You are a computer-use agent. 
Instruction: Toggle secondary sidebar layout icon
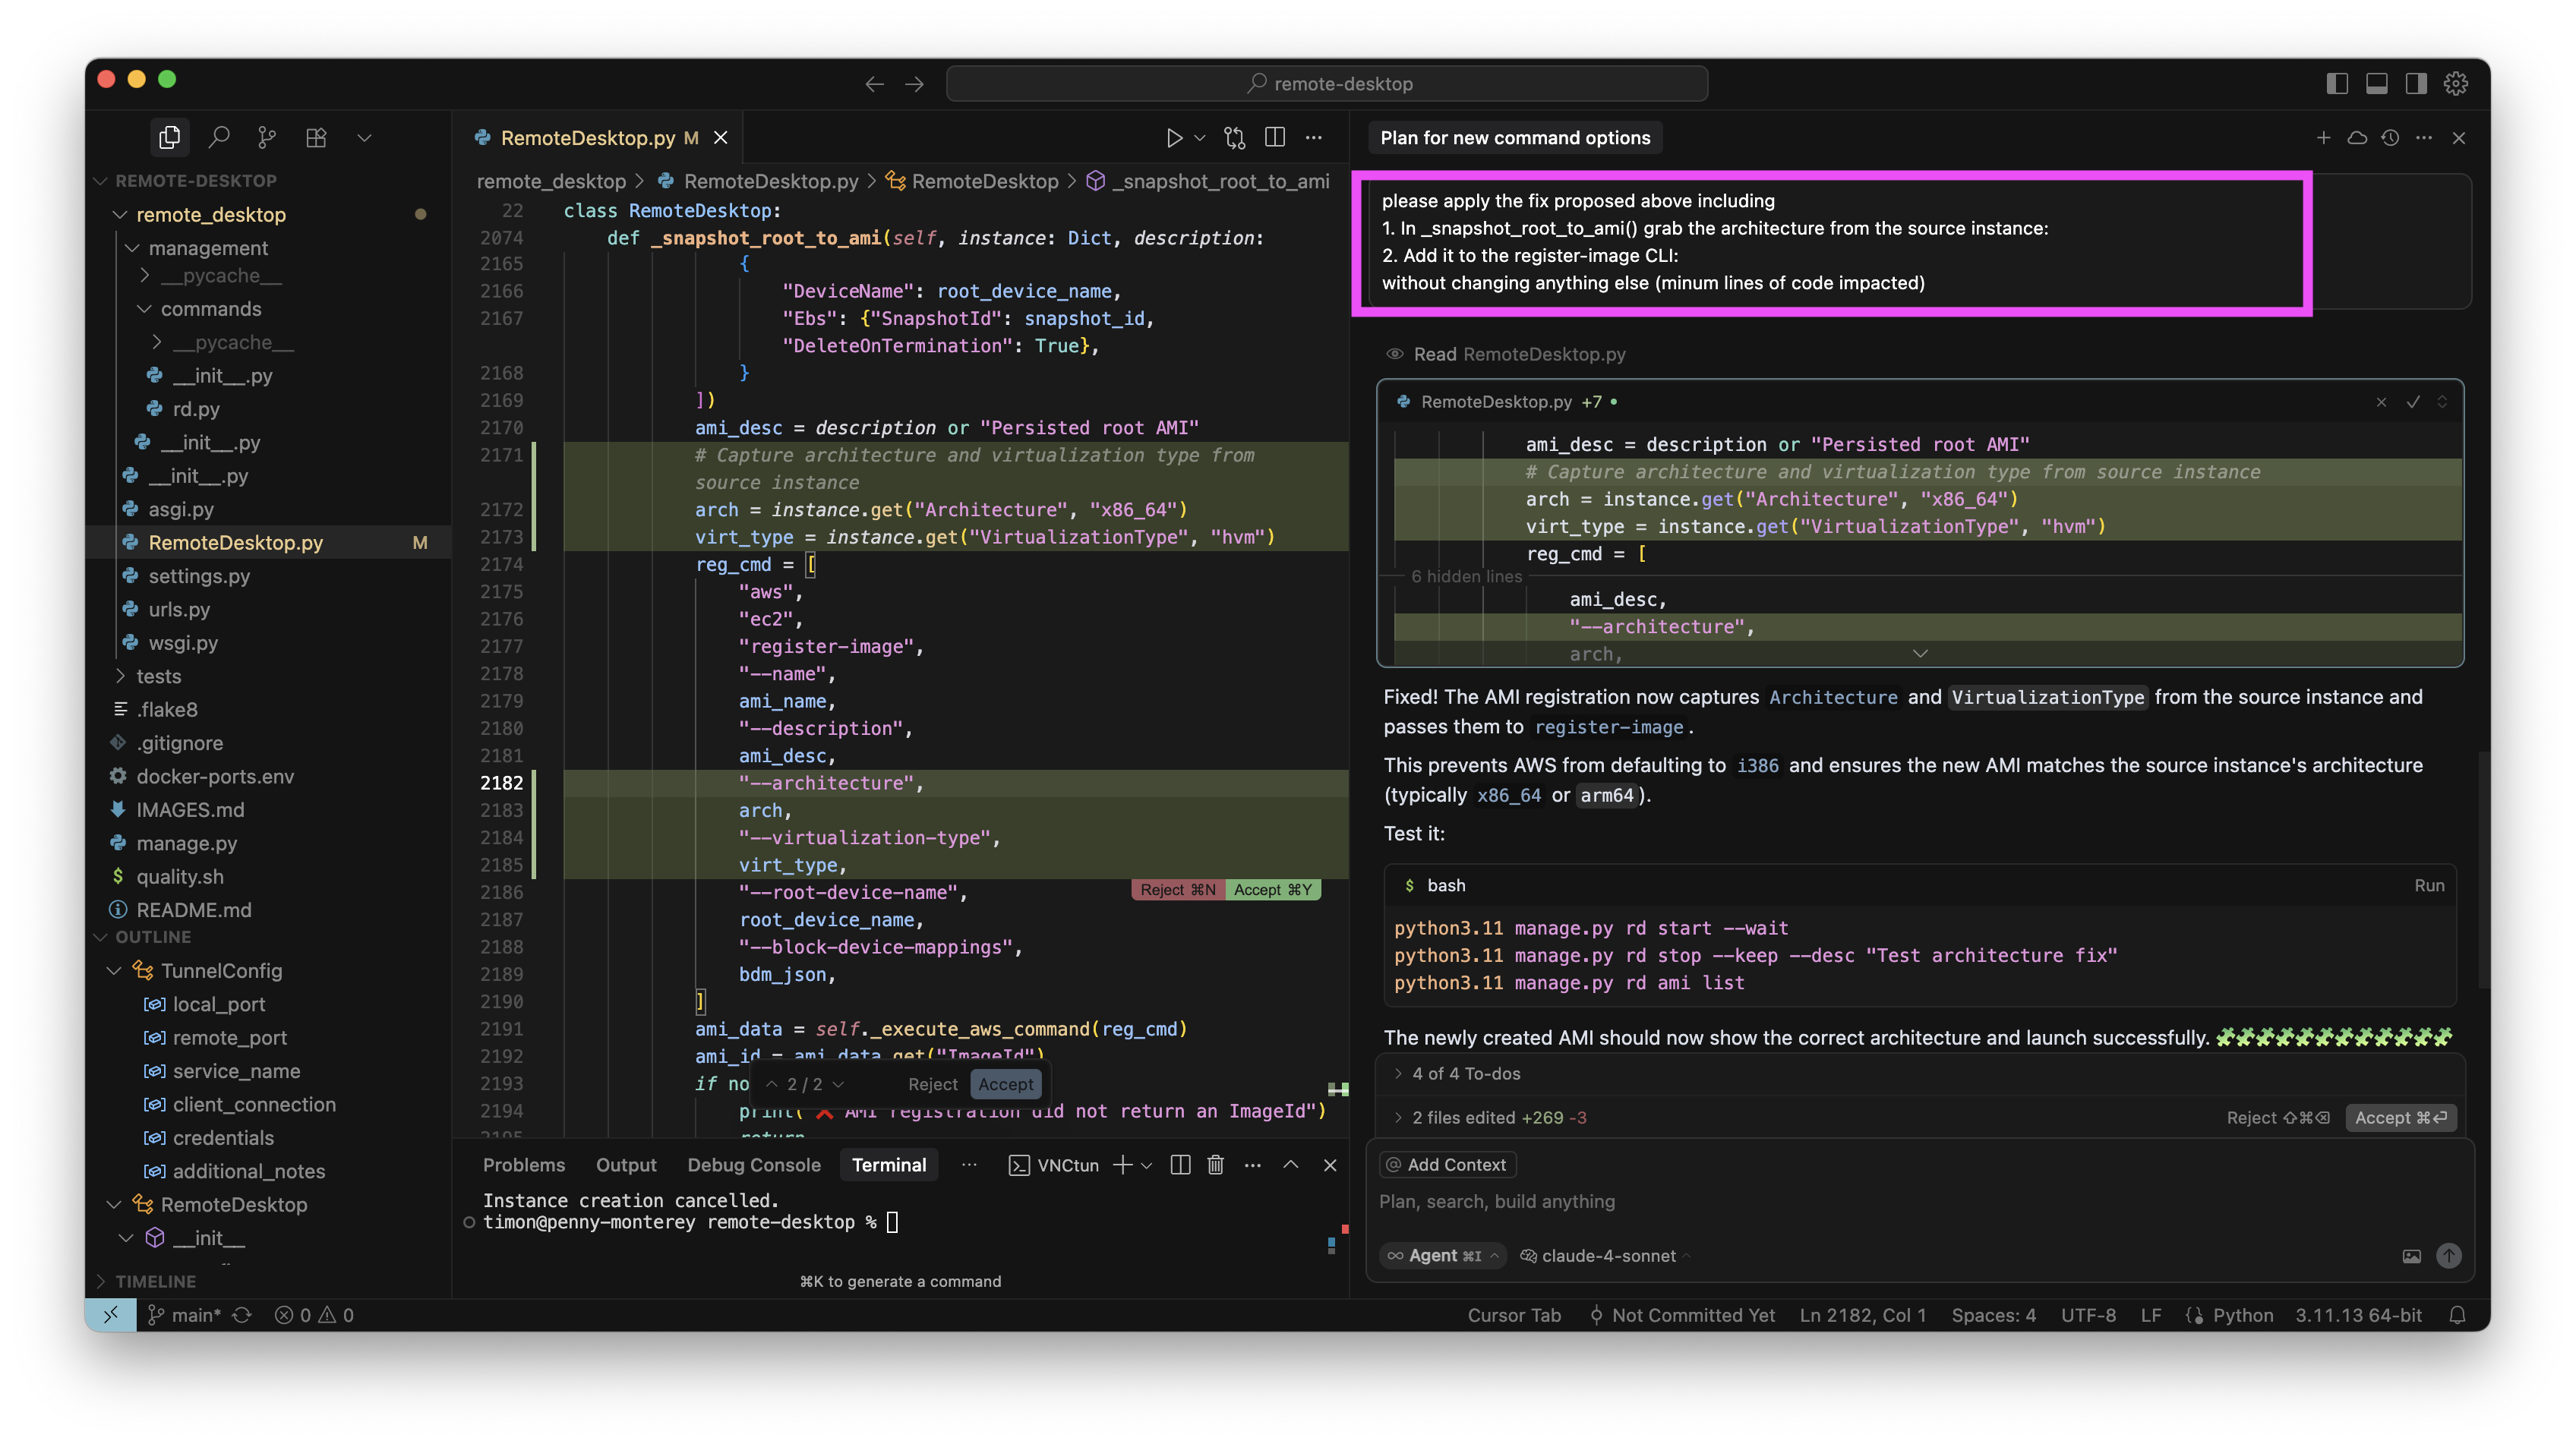pyautogui.click(x=2416, y=84)
